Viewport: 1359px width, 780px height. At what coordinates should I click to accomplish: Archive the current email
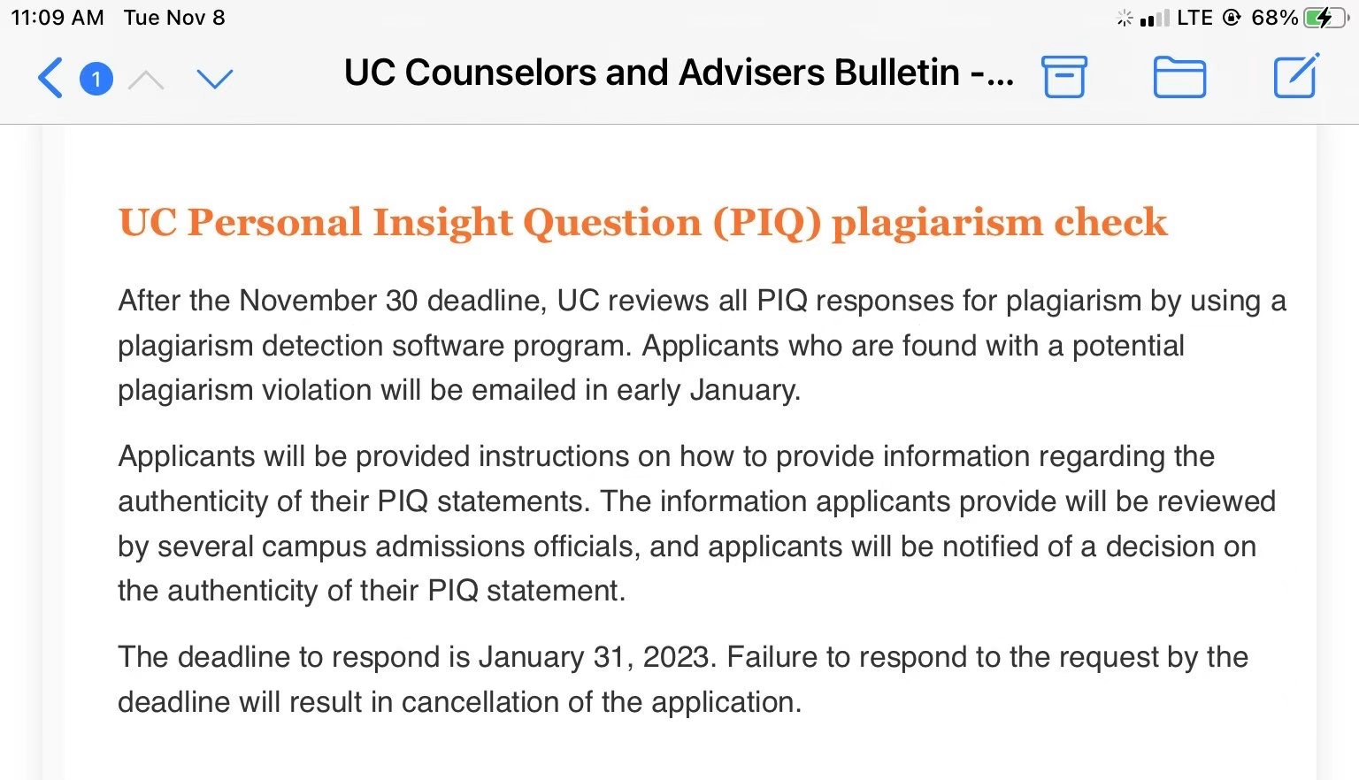tap(1064, 77)
